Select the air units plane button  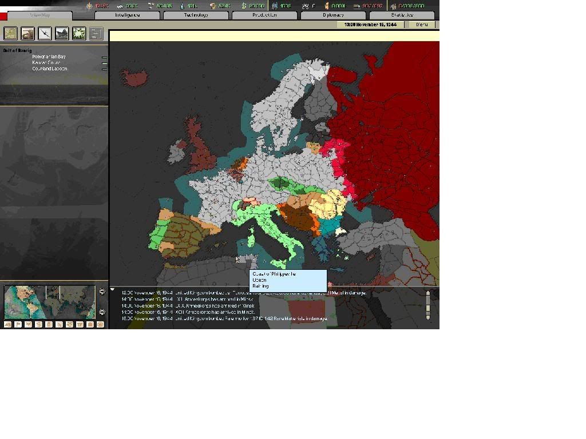45,33
